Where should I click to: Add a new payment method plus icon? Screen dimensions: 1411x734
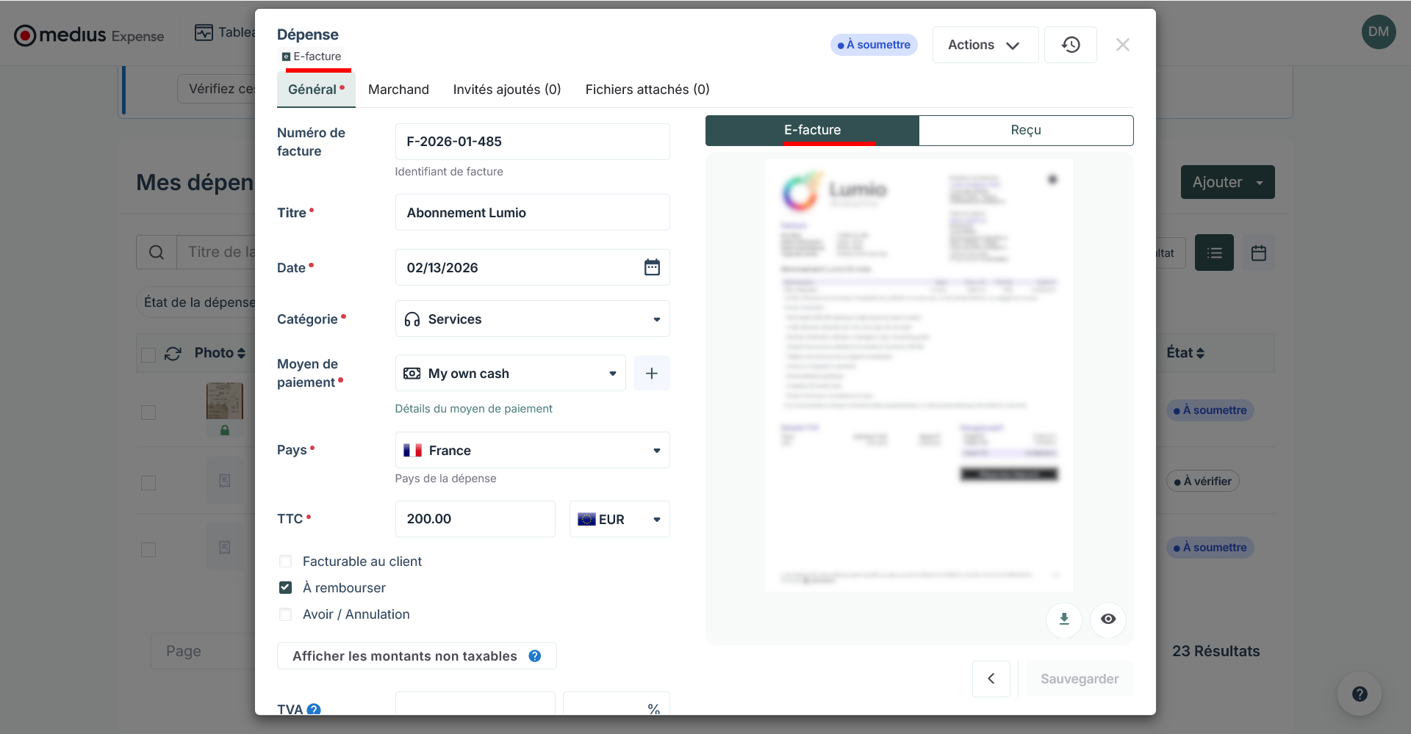click(652, 374)
